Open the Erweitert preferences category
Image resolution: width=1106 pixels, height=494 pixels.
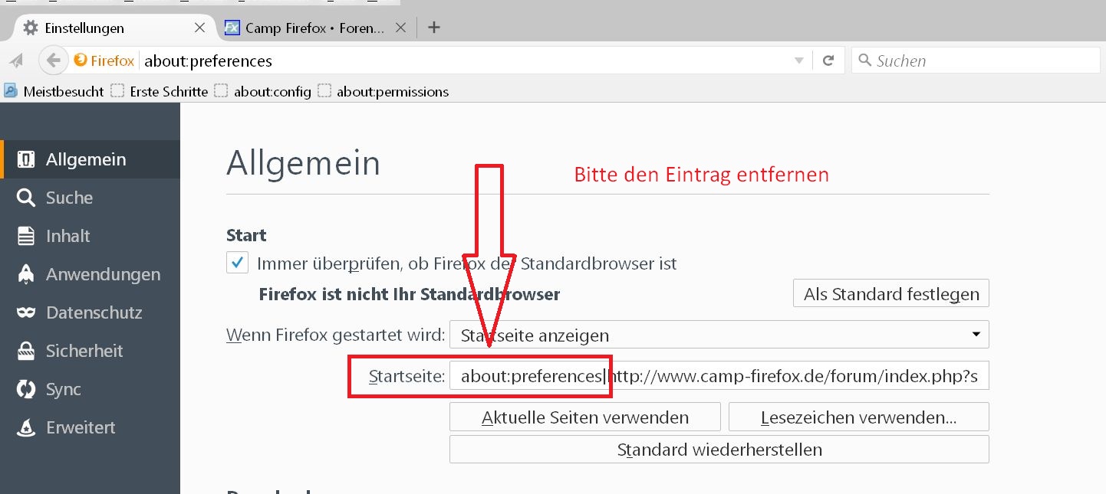coord(90,427)
